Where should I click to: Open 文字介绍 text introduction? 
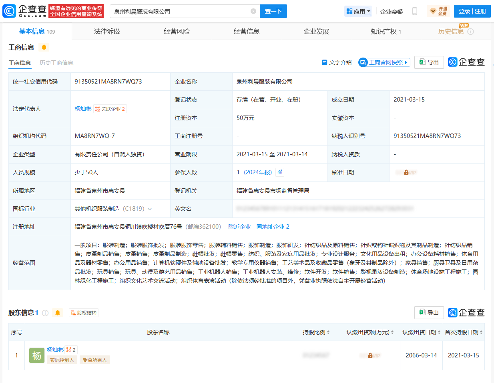pyautogui.click(x=337, y=62)
